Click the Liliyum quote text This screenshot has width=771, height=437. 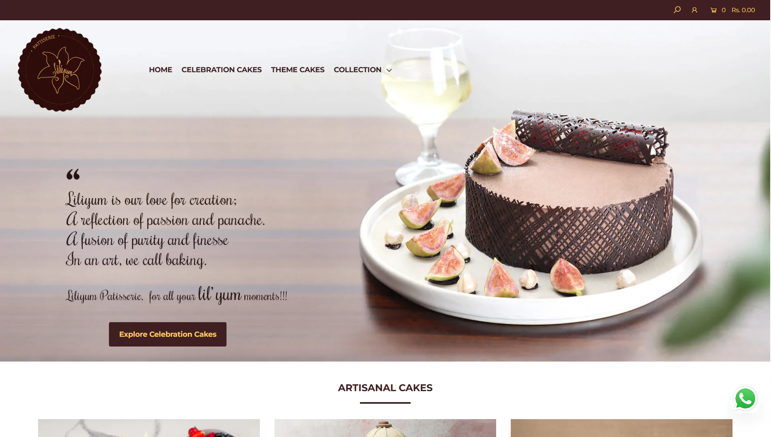[x=165, y=229]
